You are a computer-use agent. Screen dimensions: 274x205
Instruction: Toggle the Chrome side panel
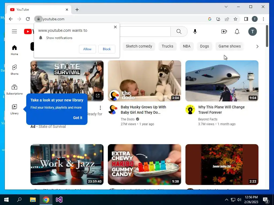coord(246,19)
